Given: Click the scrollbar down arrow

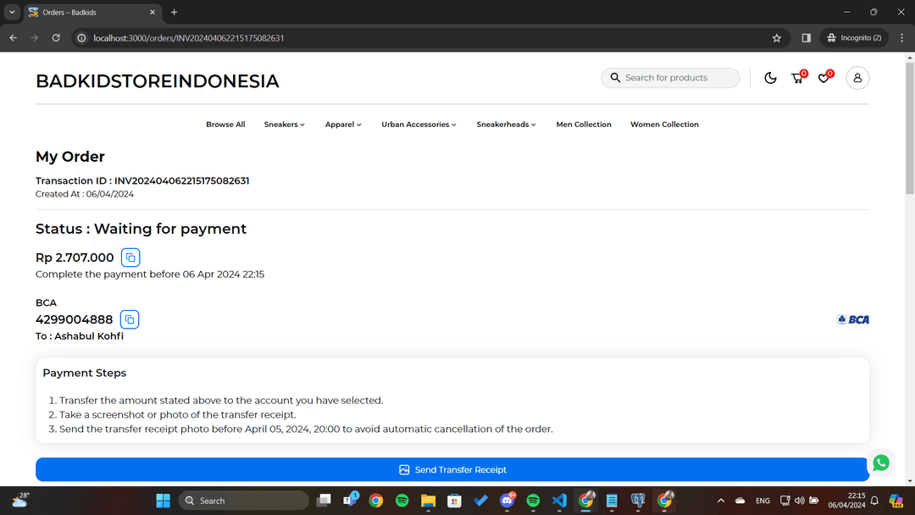Looking at the screenshot, I should tap(910, 481).
